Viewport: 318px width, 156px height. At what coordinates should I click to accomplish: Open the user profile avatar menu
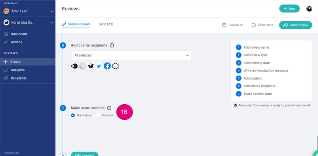click(x=309, y=8)
